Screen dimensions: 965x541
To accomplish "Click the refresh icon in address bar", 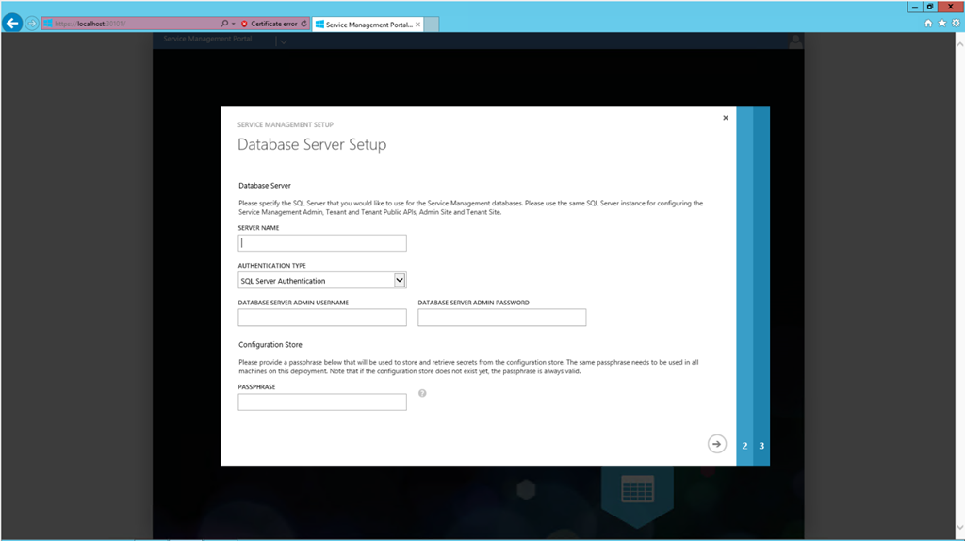I will (x=303, y=24).
